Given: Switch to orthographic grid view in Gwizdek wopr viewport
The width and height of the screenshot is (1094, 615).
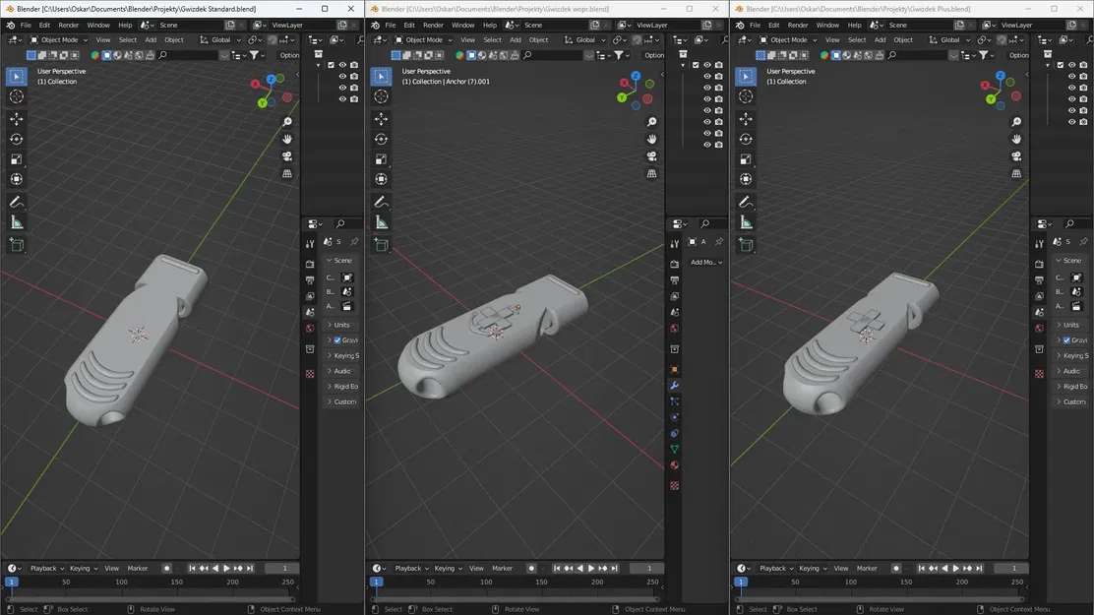Looking at the screenshot, I should click(652, 174).
